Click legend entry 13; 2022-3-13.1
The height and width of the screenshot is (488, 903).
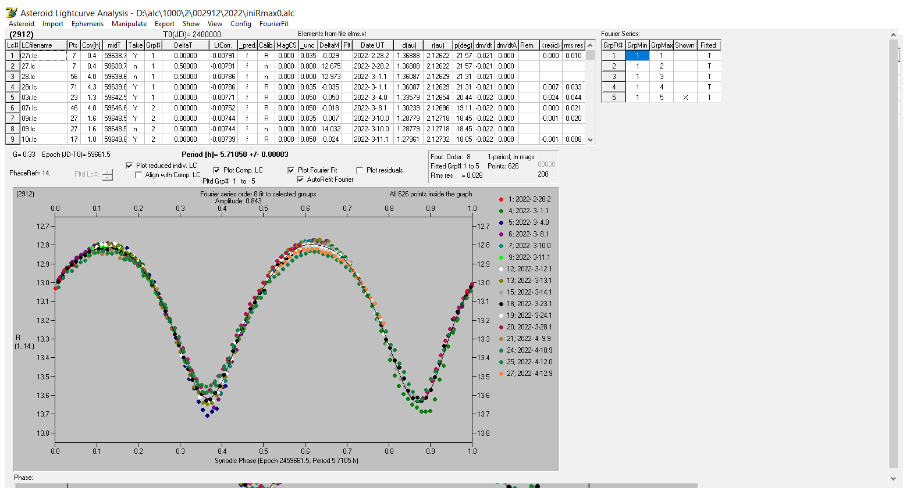pyautogui.click(x=528, y=281)
